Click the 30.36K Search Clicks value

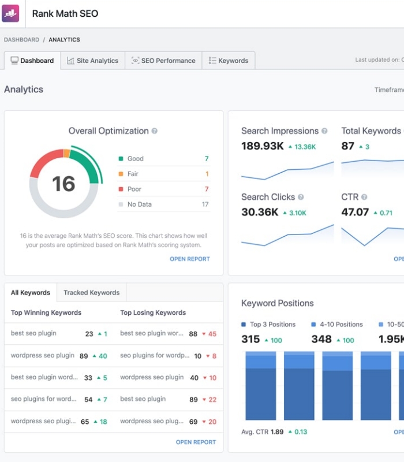click(260, 212)
